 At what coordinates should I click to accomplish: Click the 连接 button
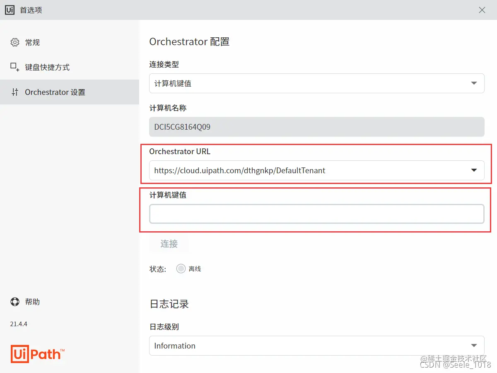(x=169, y=244)
